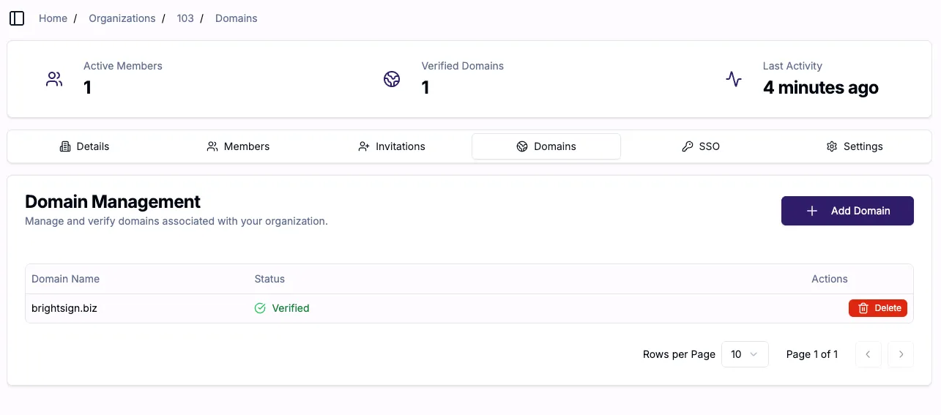Click the Actions column header
Image resolution: width=941 pixels, height=415 pixels.
(x=830, y=279)
